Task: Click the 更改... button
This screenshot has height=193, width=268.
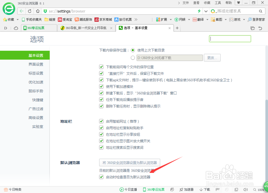Action: pos(212,58)
